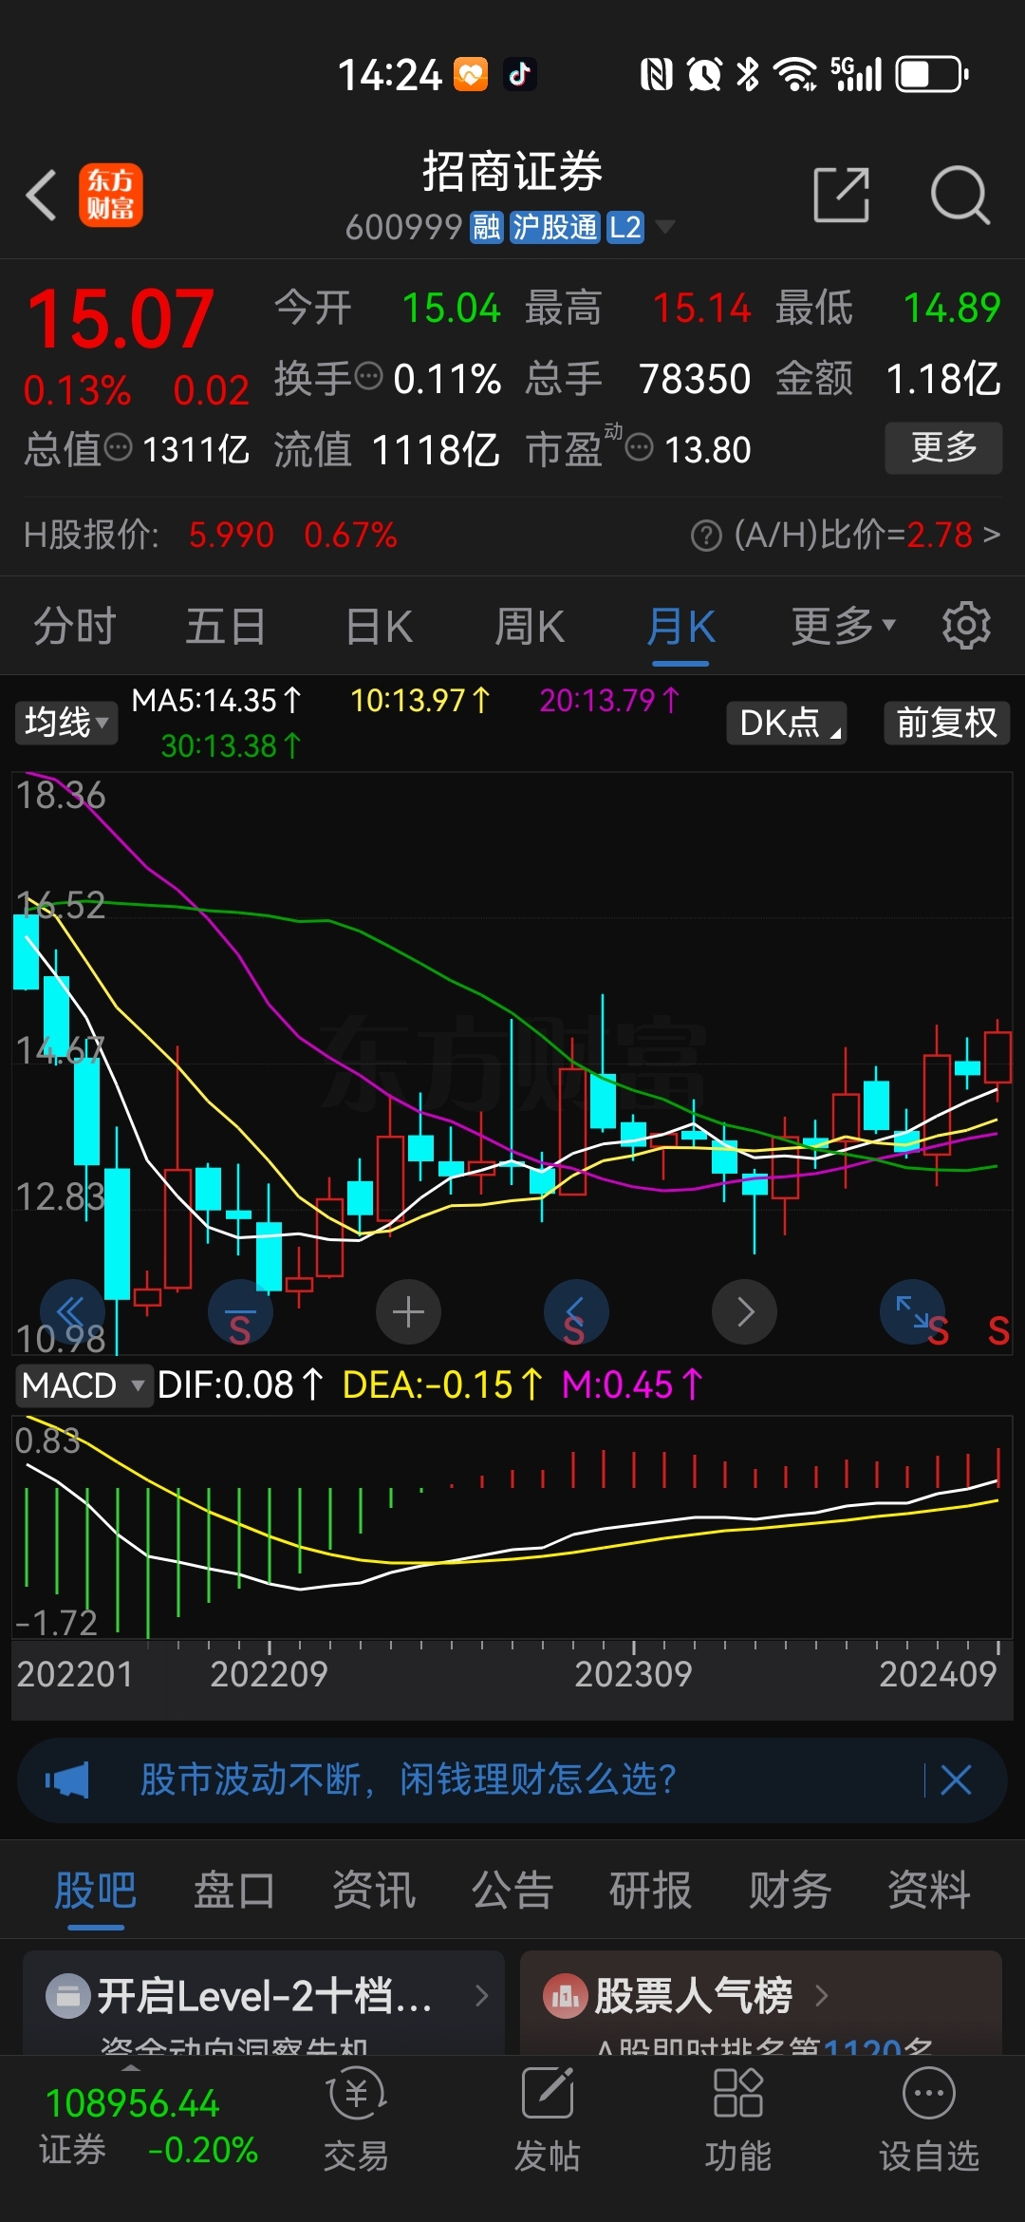Viewport: 1025px width, 2222px height.
Task: Select the 月K chart tab
Action: click(x=680, y=627)
